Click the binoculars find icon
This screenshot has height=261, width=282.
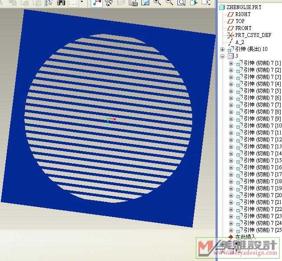click(61, 3)
